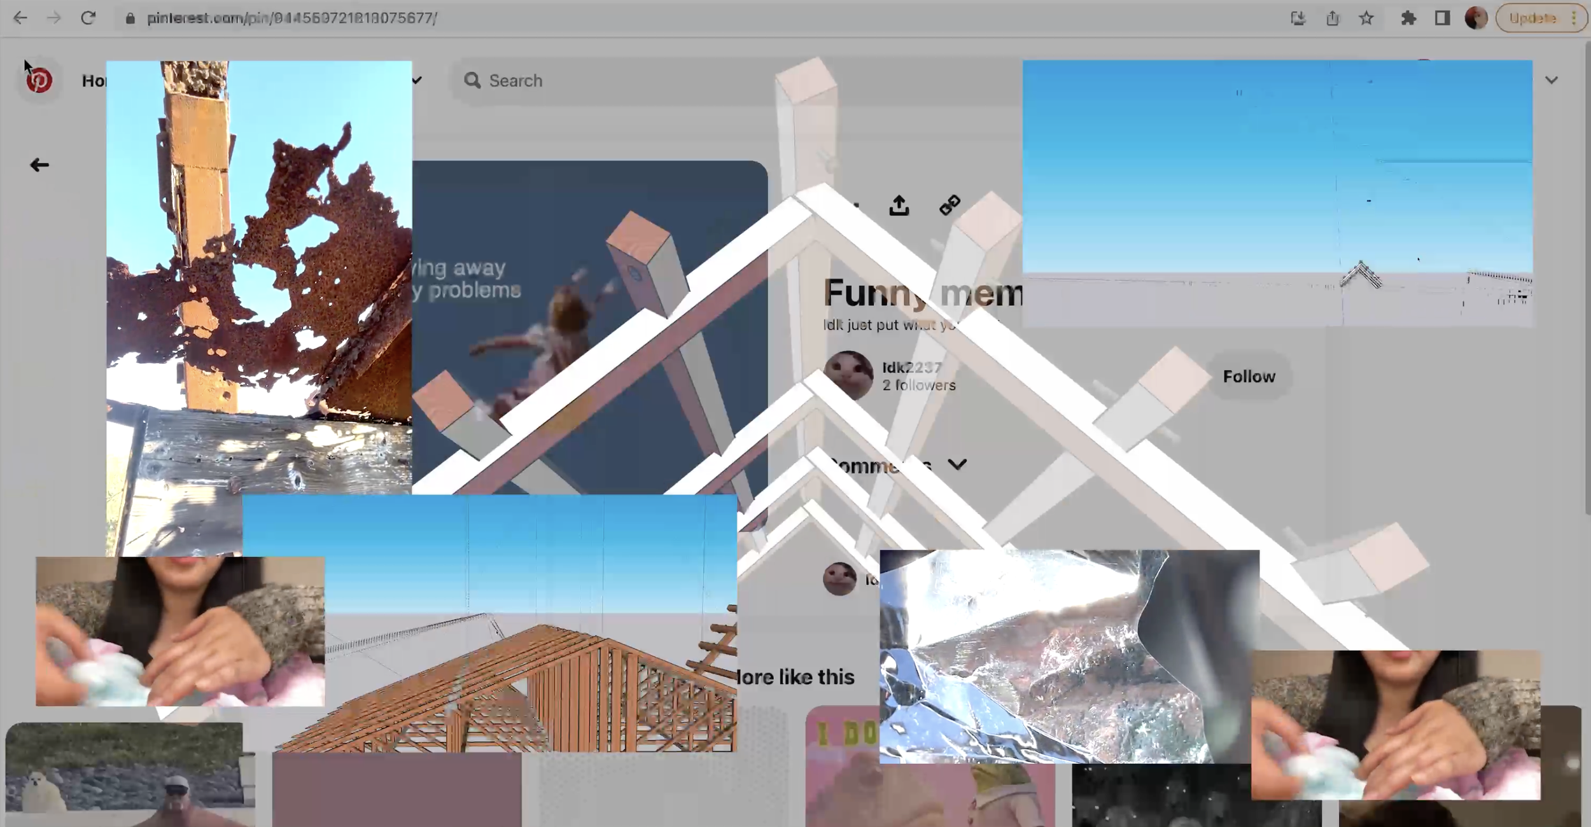Click the Pinterest logo icon
This screenshot has width=1591, height=827.
(39, 81)
